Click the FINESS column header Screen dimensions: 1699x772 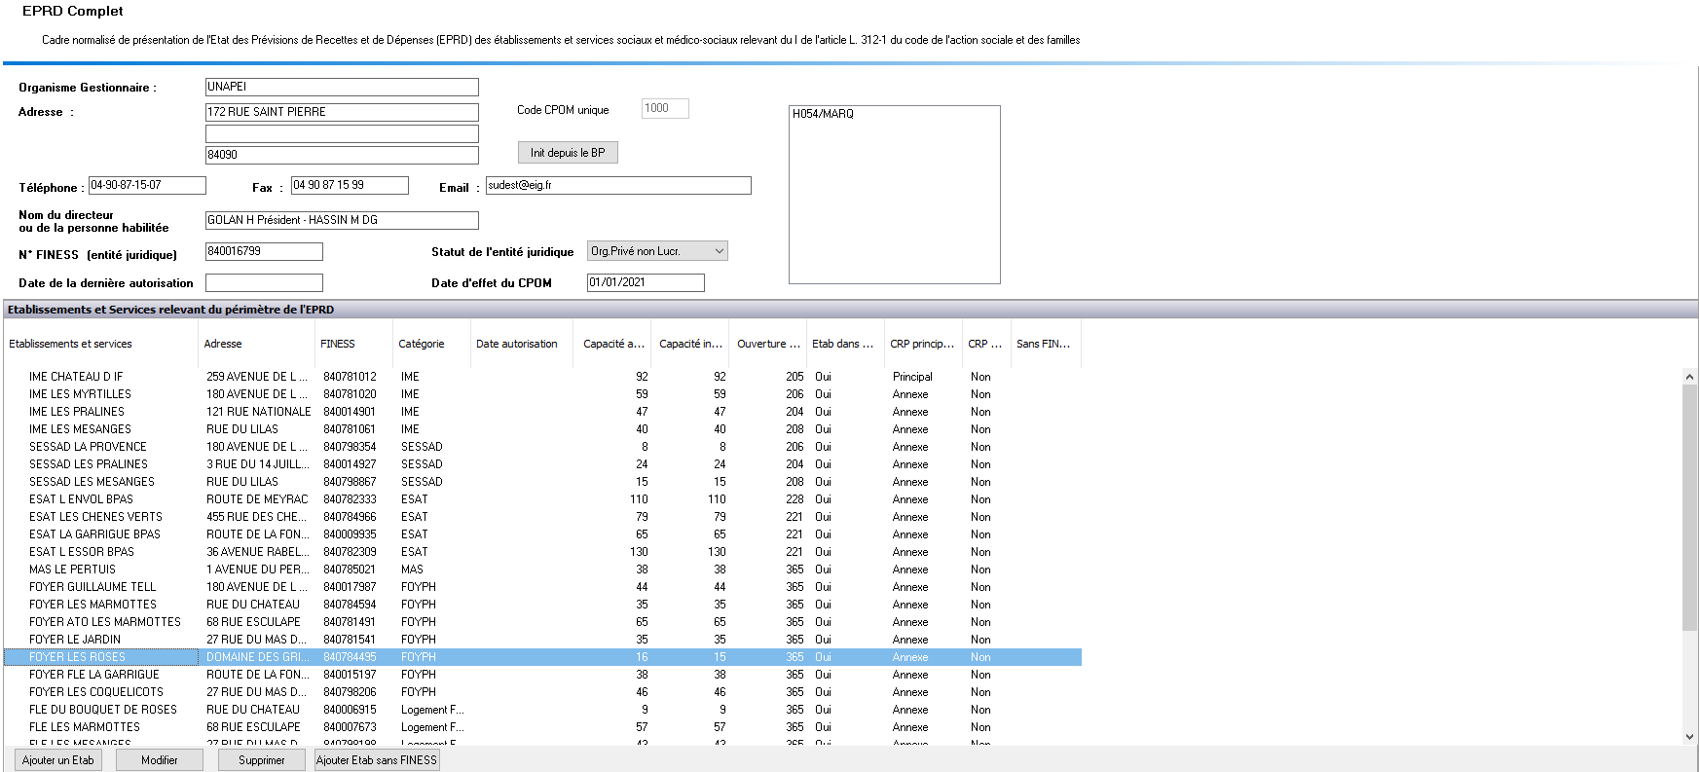tap(353, 344)
